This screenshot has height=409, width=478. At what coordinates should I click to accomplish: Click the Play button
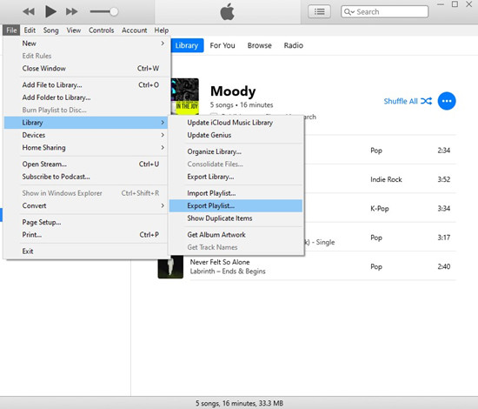coord(50,11)
